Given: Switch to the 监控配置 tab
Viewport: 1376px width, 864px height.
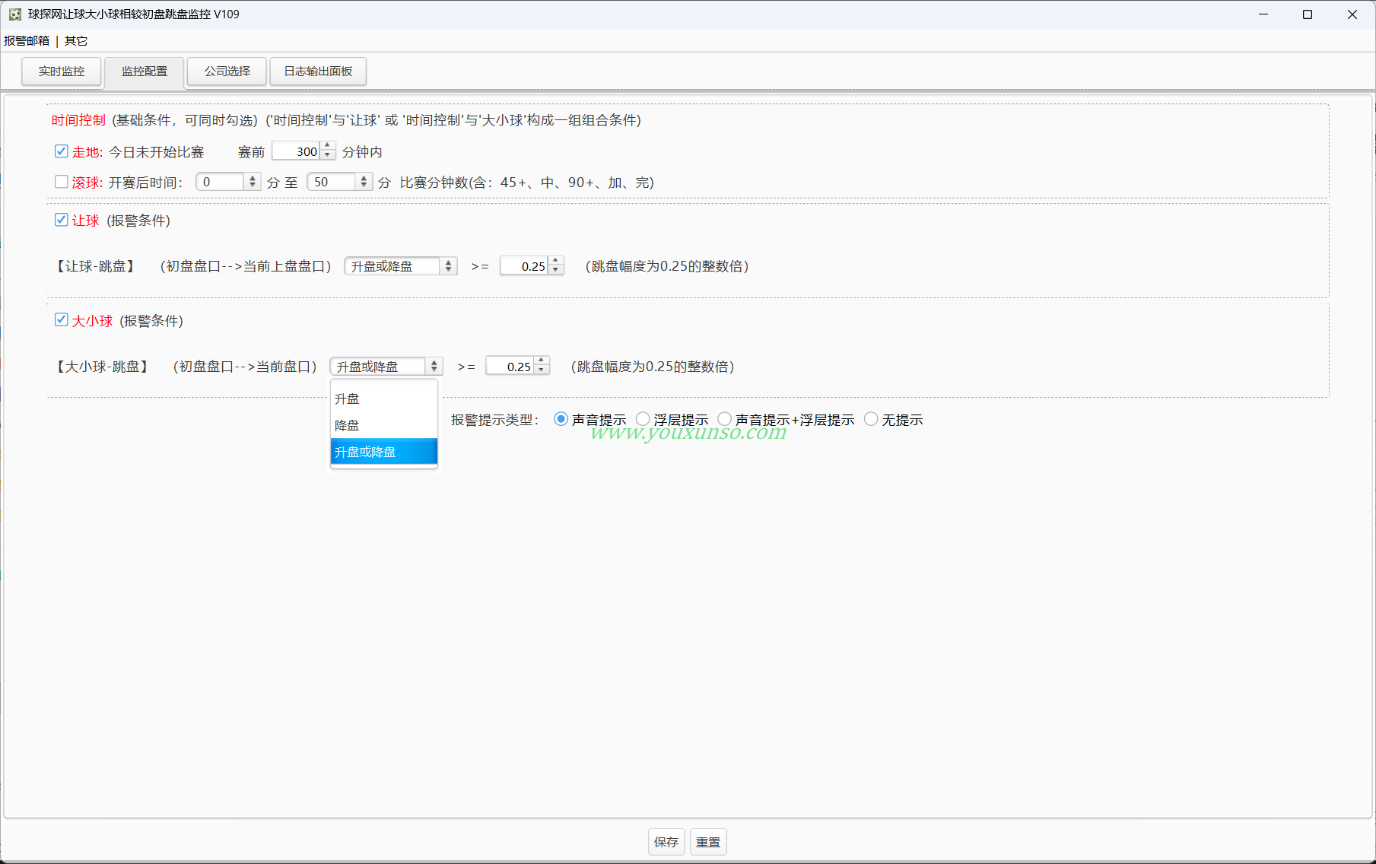Looking at the screenshot, I should pyautogui.click(x=145, y=71).
